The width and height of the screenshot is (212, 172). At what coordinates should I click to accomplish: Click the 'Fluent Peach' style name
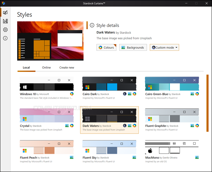(x=28, y=157)
